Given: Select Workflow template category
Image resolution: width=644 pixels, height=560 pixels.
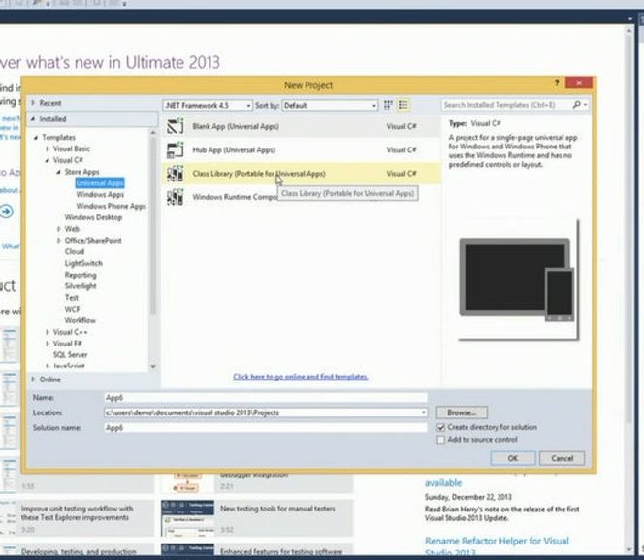Looking at the screenshot, I should point(80,320).
